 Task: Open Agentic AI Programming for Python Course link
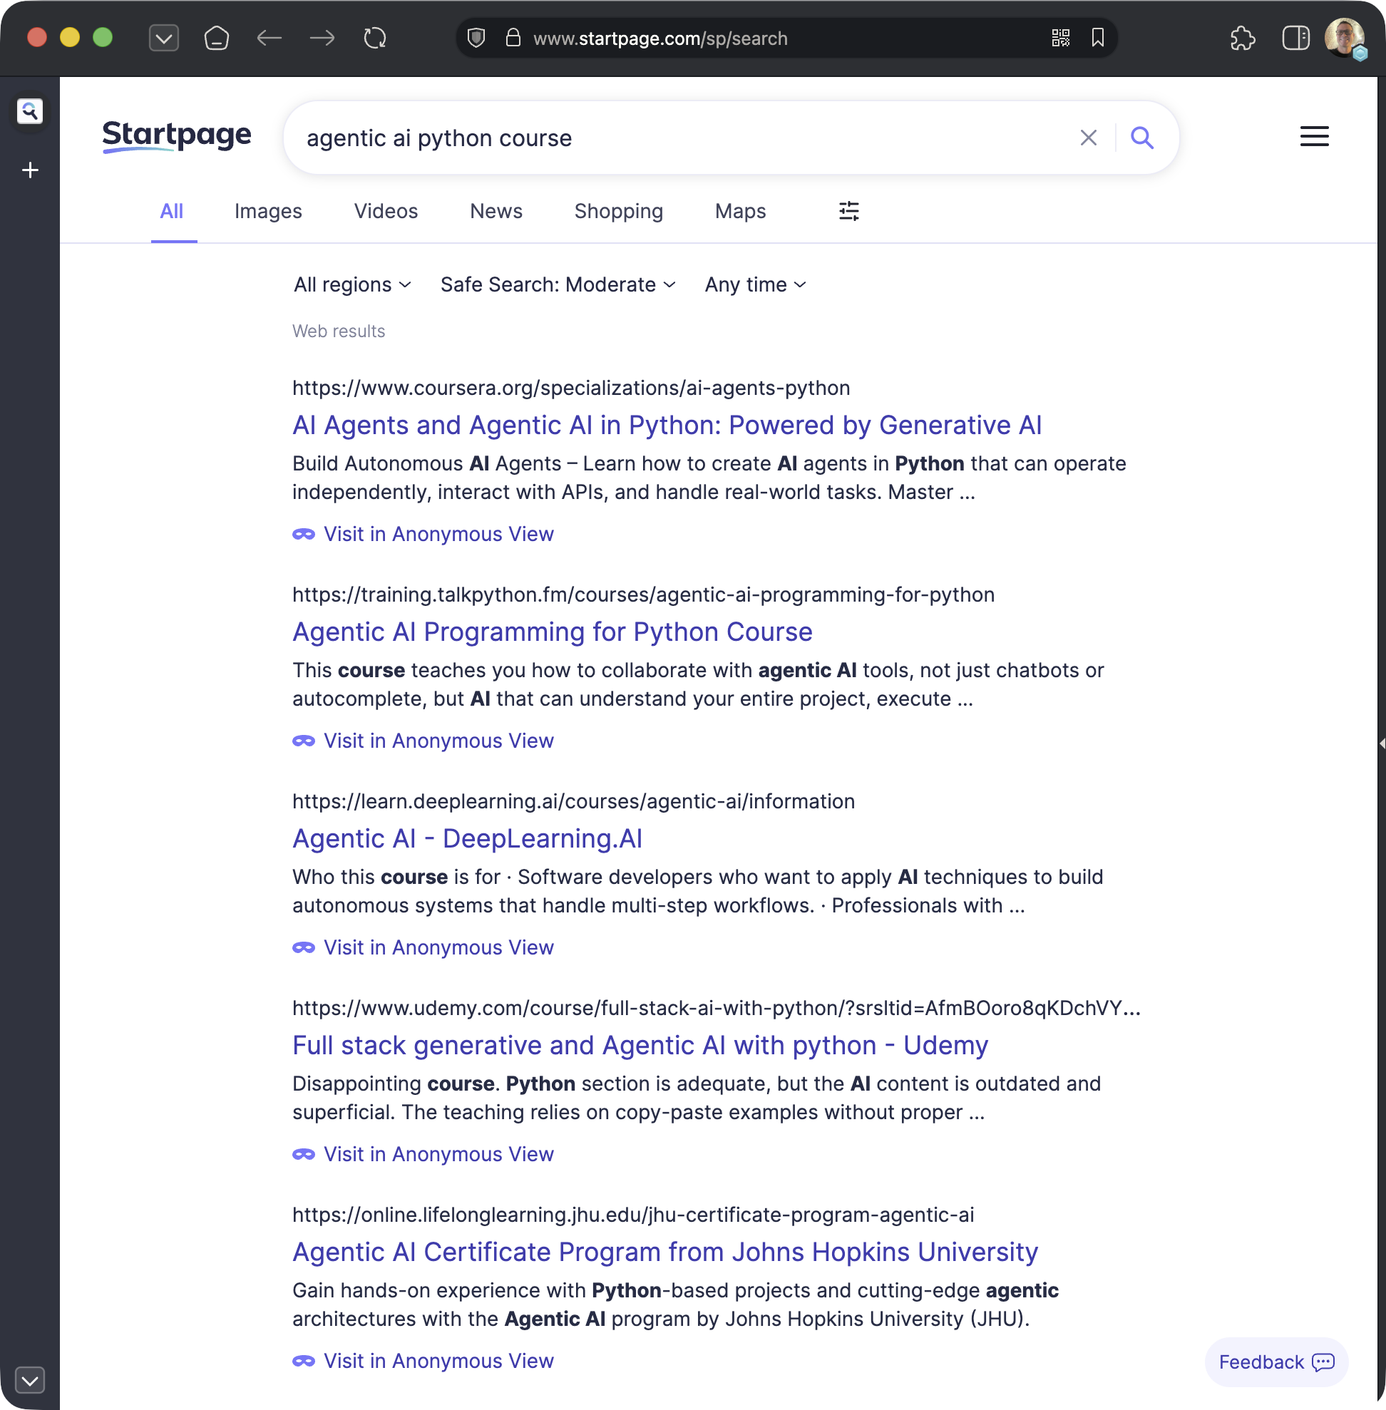[552, 632]
